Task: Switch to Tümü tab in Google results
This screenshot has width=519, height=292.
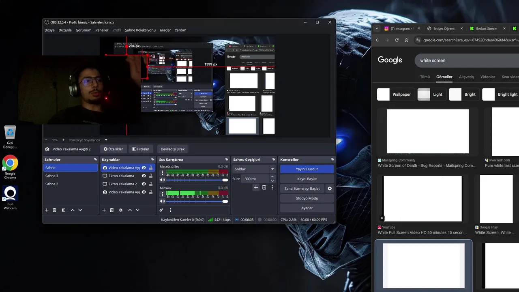Action: [x=425, y=77]
